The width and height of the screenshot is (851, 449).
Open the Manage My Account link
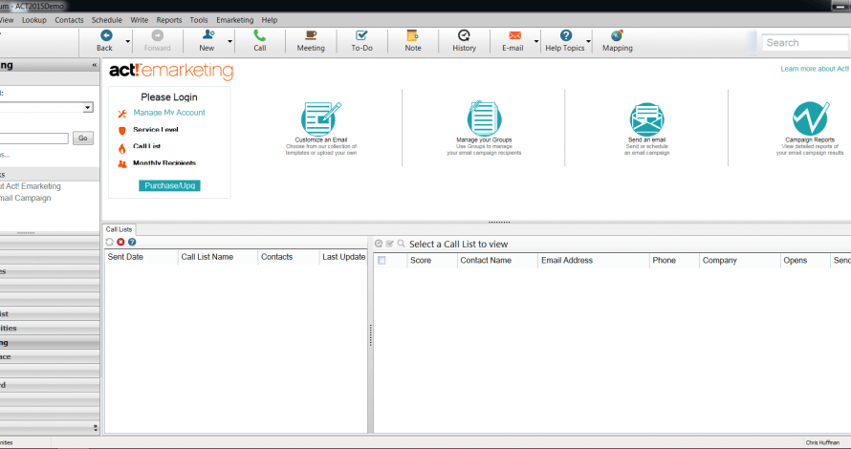[x=169, y=113]
